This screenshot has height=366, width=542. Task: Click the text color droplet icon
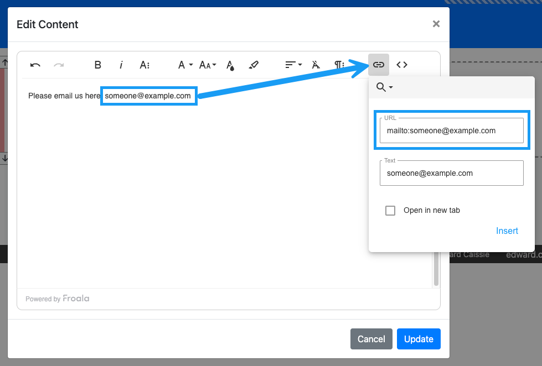point(230,65)
